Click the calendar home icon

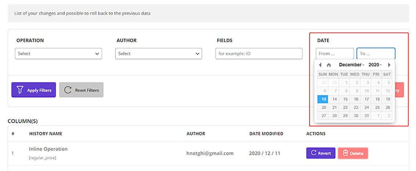point(329,65)
